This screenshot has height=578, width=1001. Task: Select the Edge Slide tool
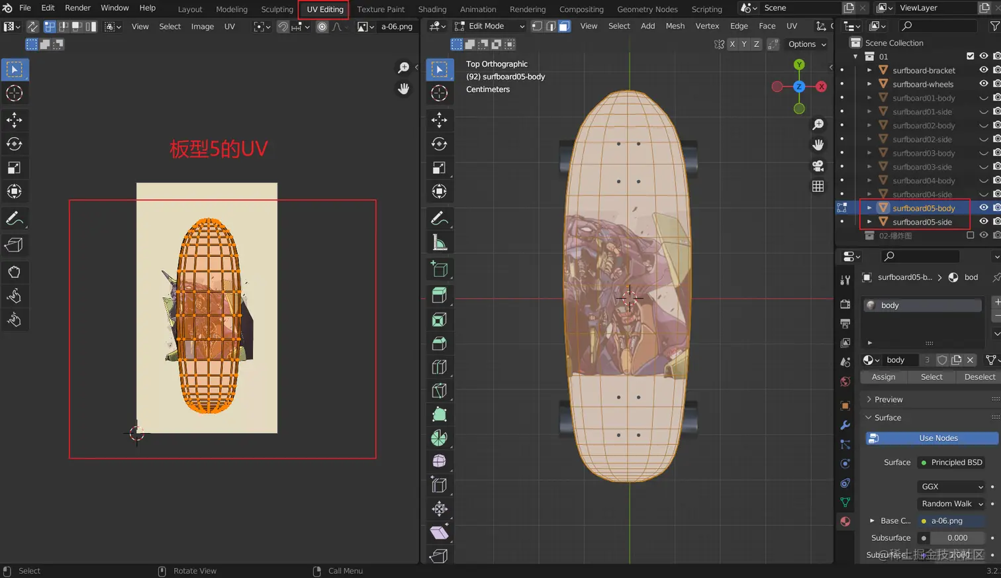439,485
